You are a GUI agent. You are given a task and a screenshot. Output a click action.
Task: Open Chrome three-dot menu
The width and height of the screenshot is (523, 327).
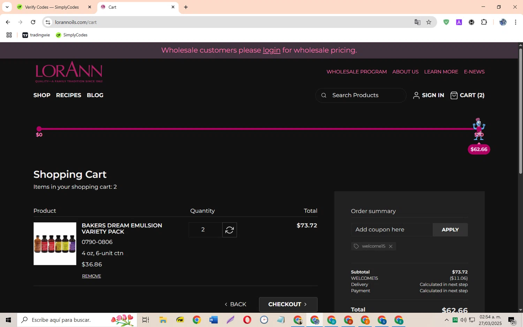pyautogui.click(x=515, y=22)
